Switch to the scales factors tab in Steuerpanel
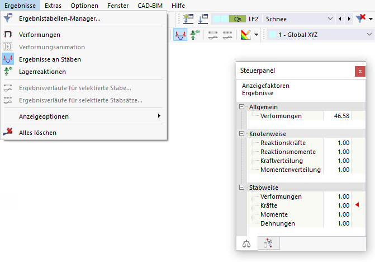This screenshot has width=375, height=262. pyautogui.click(x=246, y=244)
